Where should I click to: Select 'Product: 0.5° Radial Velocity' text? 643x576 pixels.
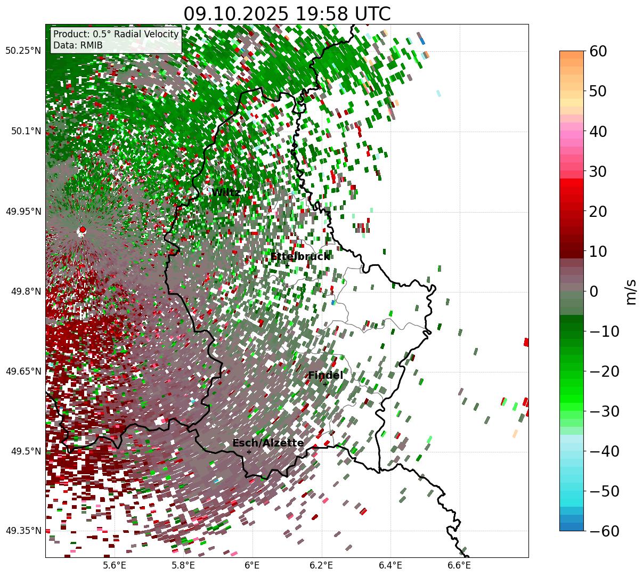tap(116, 34)
